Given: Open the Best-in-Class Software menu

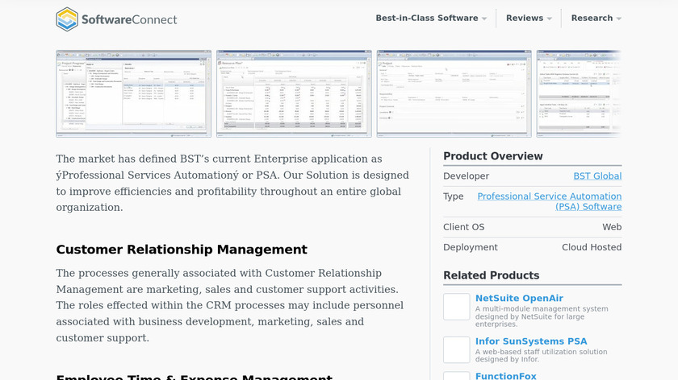Looking at the screenshot, I should point(431,19).
